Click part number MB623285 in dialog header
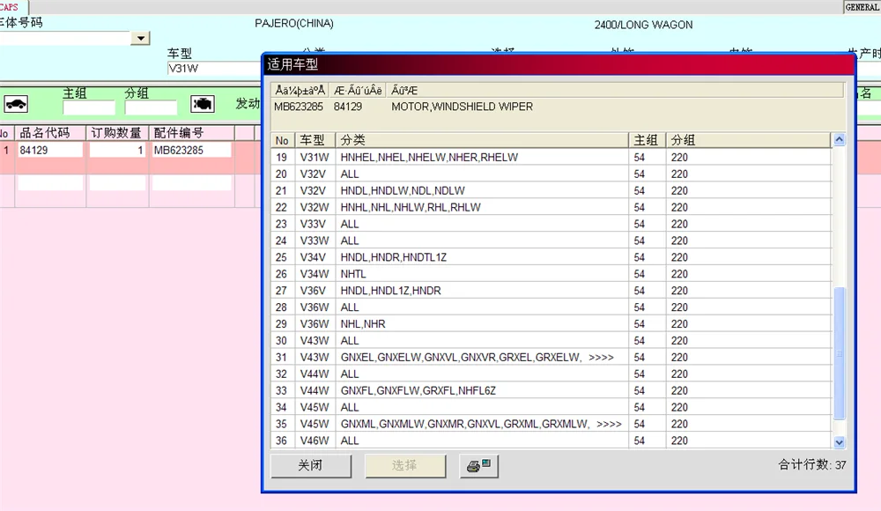 pos(299,107)
